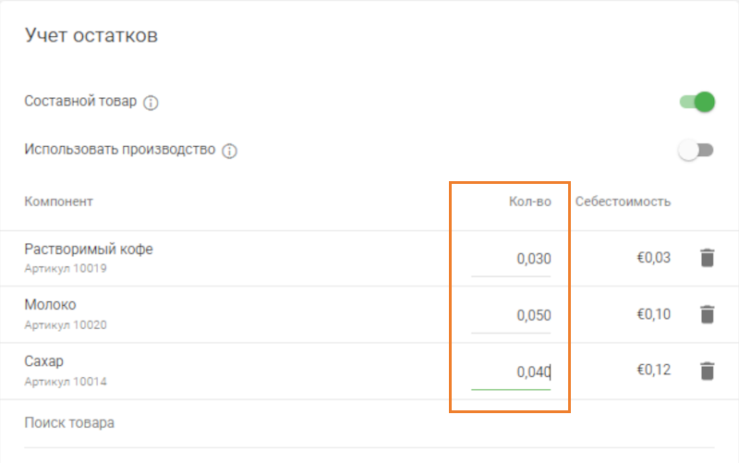Click the Молоко quantity input 0,050
Screen dimensions: 739x463
click(511, 315)
